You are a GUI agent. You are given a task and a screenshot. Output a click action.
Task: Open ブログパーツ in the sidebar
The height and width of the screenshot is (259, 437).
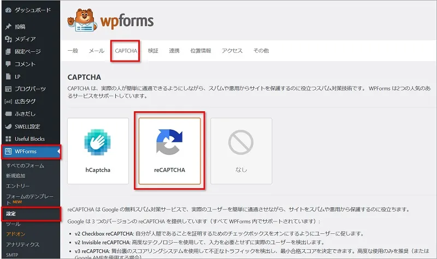30,89
